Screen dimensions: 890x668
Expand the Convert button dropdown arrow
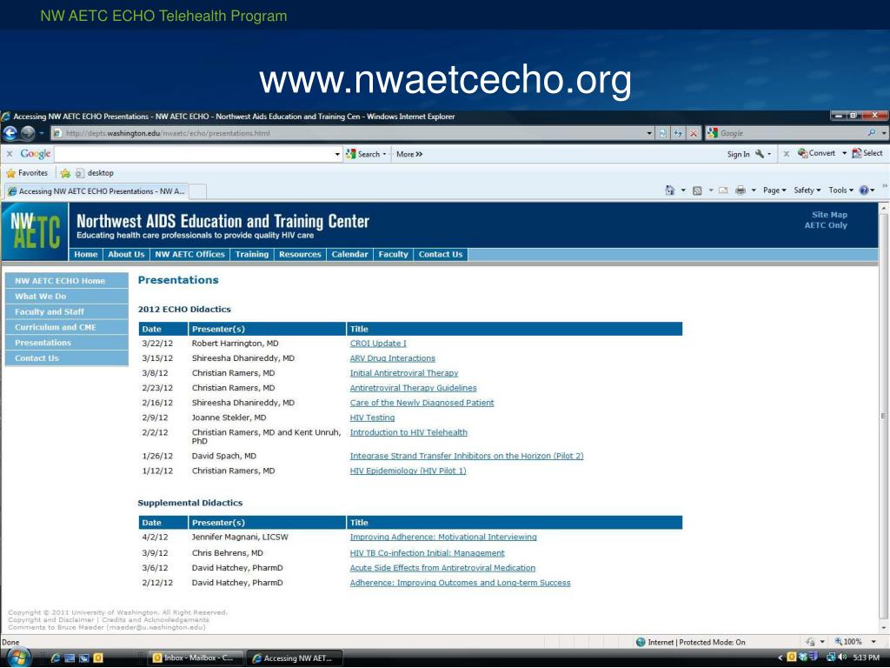tap(844, 153)
